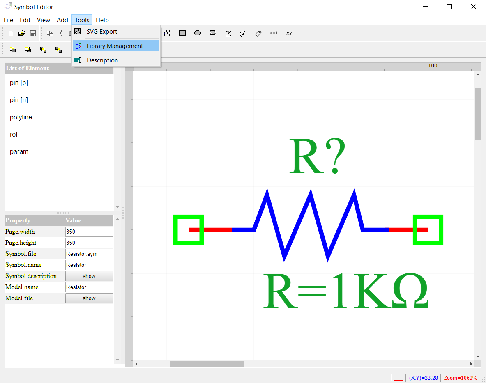
Task: Click canvas vertical scroll-down arrow
Action: (478, 357)
